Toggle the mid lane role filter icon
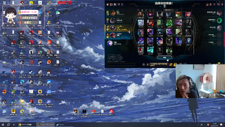 146,10
